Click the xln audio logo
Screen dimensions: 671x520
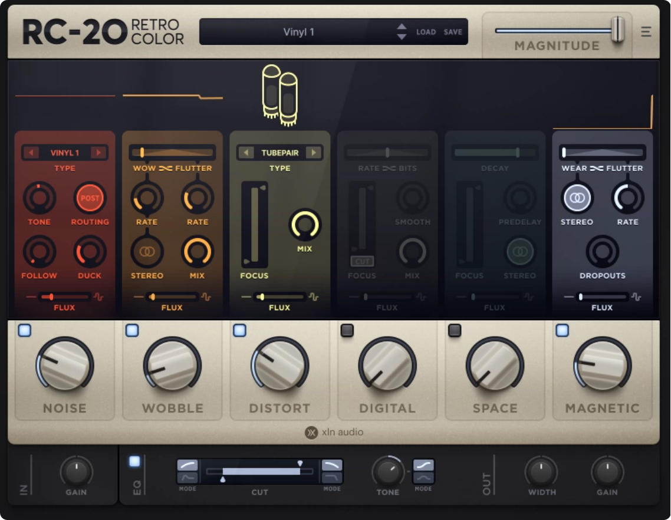pyautogui.click(x=334, y=432)
